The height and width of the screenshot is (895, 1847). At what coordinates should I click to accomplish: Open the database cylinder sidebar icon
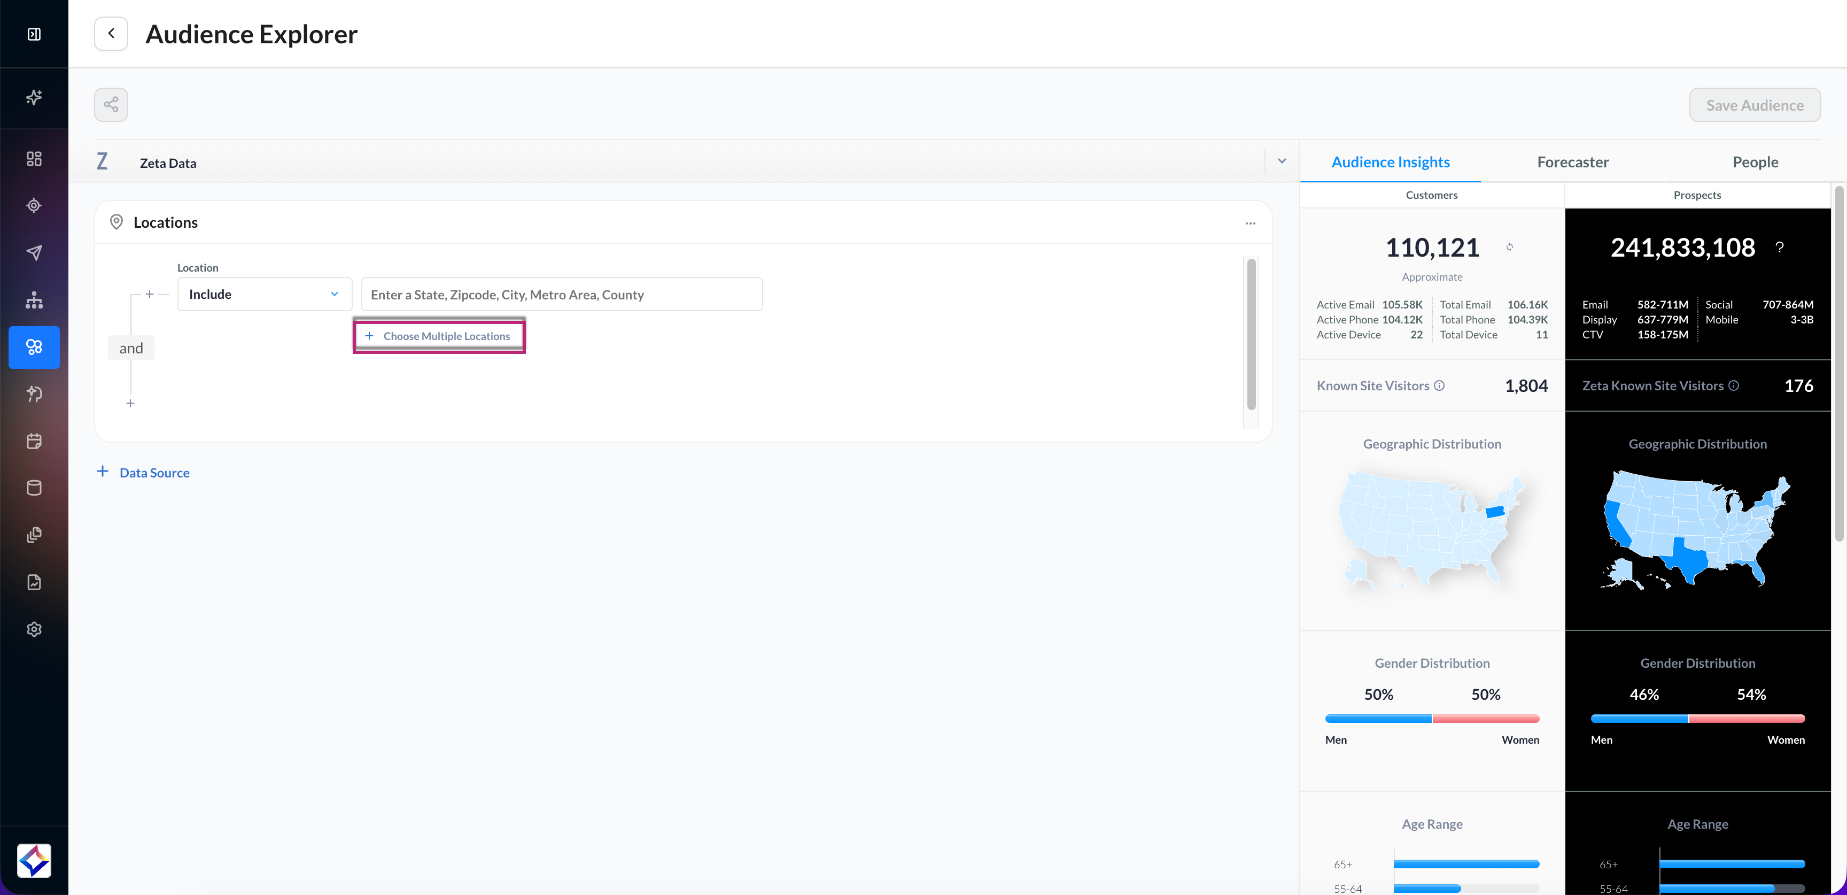pyautogui.click(x=34, y=488)
